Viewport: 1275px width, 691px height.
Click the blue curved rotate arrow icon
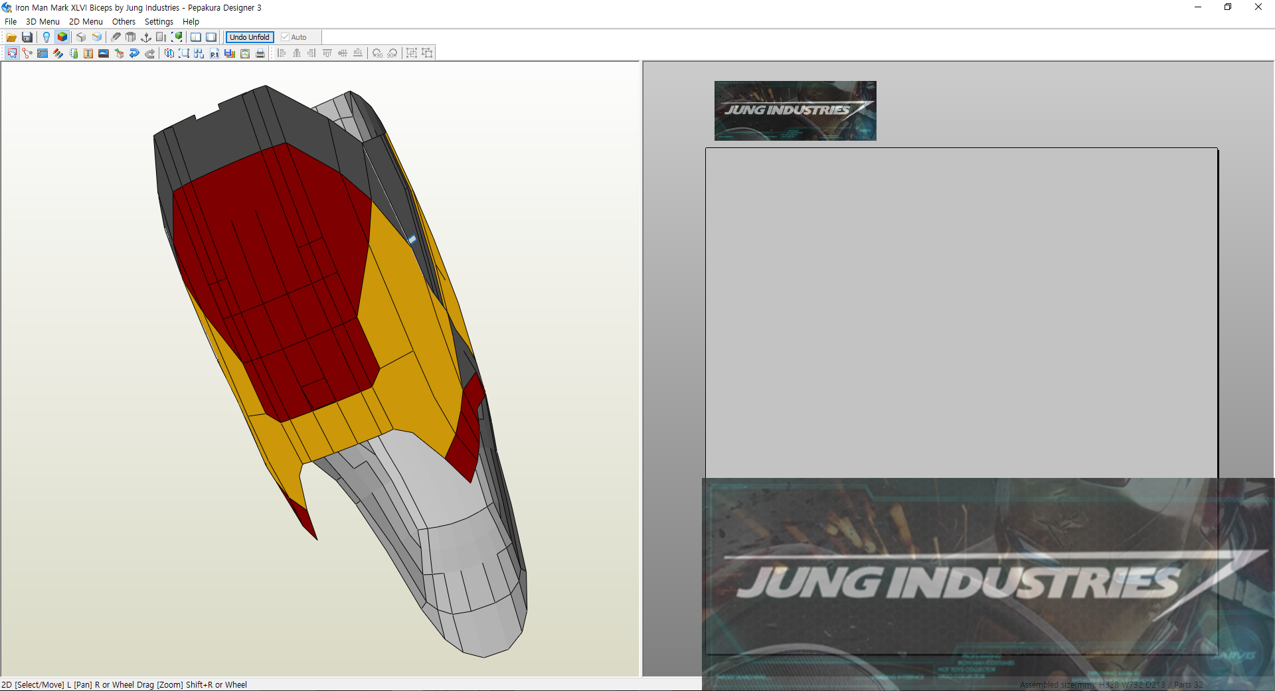(134, 53)
